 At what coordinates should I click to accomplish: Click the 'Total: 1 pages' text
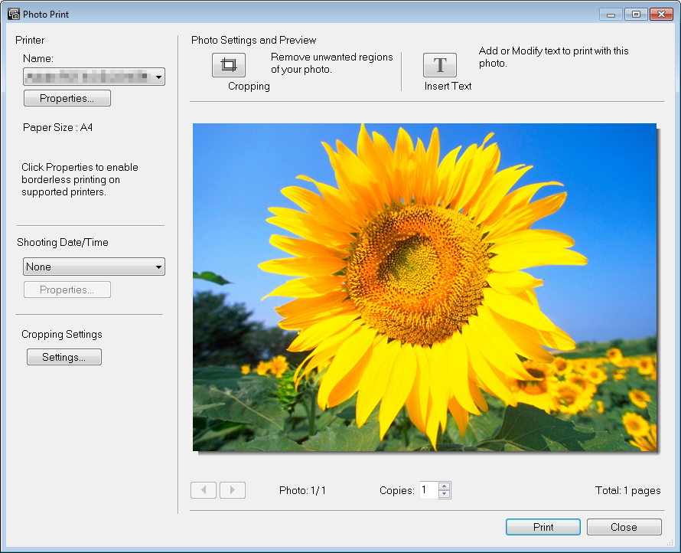[x=627, y=490]
